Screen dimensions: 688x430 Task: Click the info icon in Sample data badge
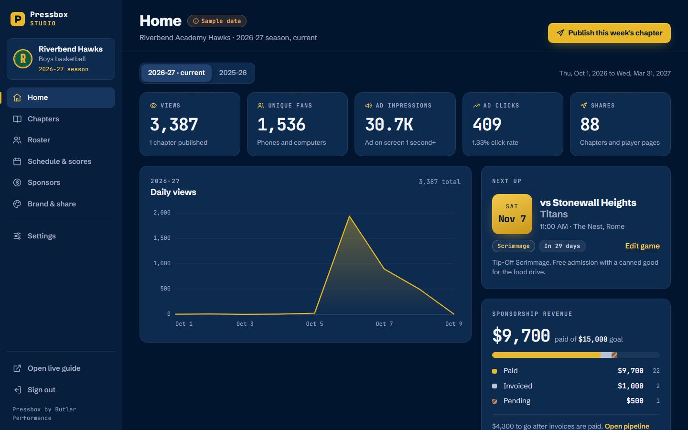(x=195, y=21)
